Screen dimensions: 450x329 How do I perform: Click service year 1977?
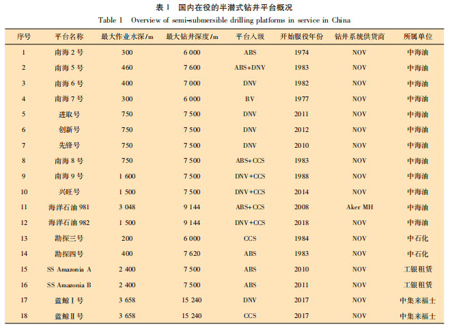(x=302, y=99)
